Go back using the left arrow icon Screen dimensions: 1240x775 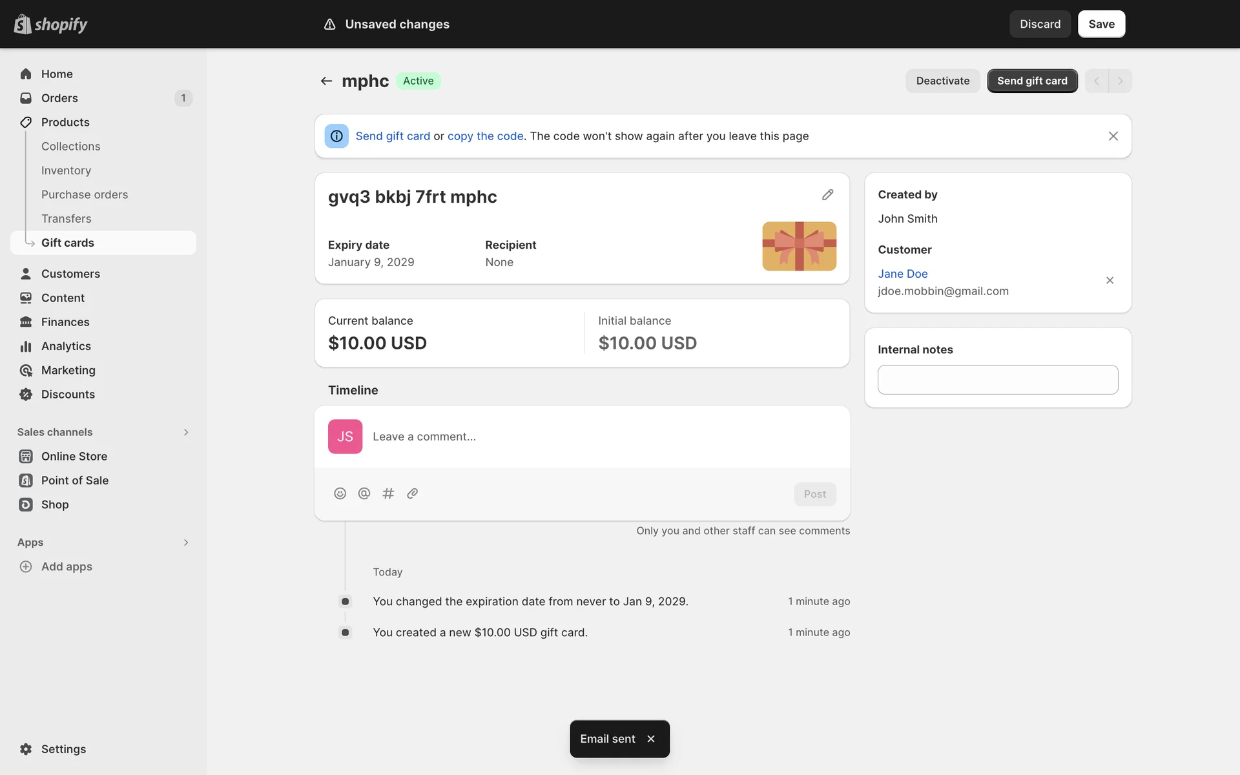click(x=326, y=81)
